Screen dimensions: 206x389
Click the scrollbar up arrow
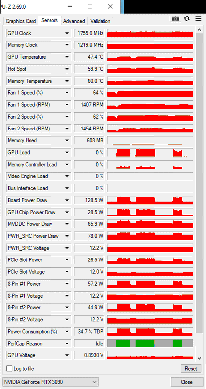click(x=199, y=30)
